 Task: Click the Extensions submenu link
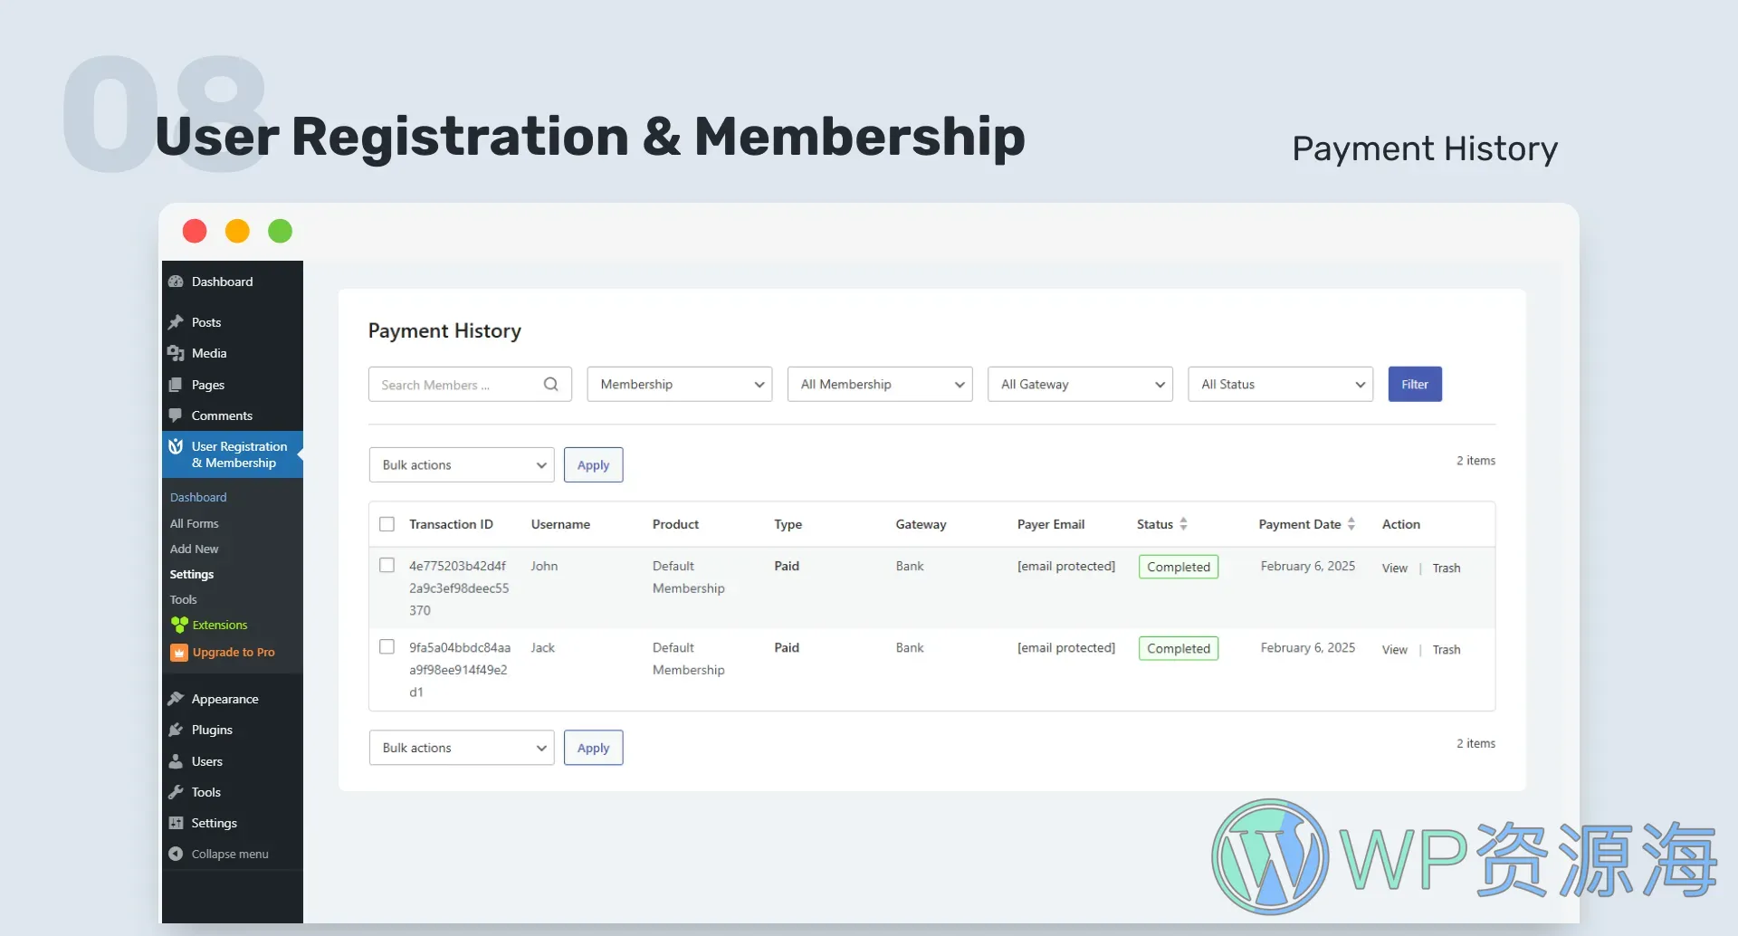(220, 625)
